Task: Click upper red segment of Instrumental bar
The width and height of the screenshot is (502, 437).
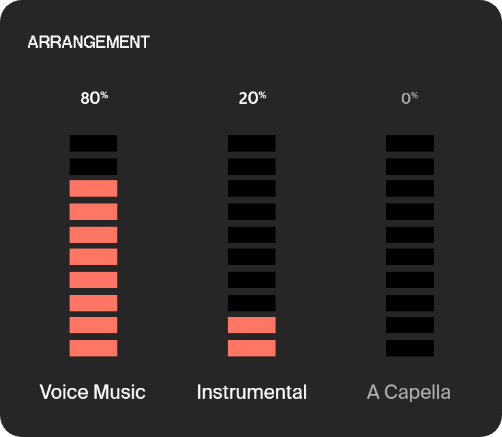Action: pyautogui.click(x=252, y=325)
